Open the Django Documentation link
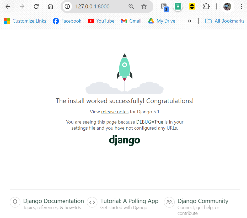Image resolution: width=247 pixels, height=218 pixels. click(53, 201)
